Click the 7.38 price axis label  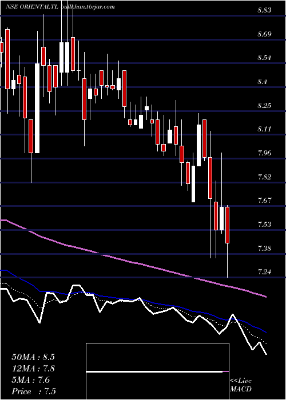point(264,248)
